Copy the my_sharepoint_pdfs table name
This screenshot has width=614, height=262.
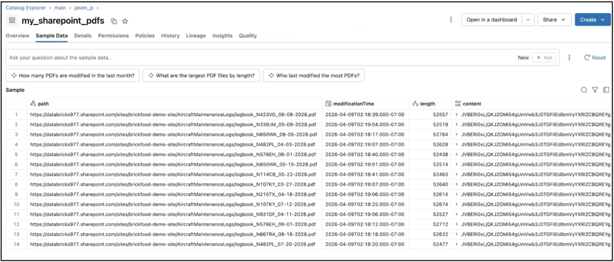(x=114, y=21)
